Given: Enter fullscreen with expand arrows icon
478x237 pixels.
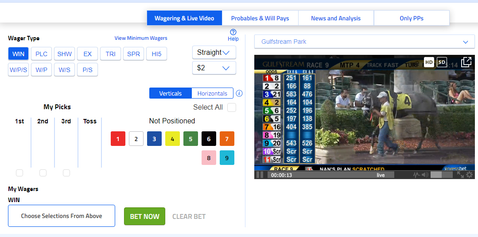Looking at the screenshot, I should click(x=460, y=175).
